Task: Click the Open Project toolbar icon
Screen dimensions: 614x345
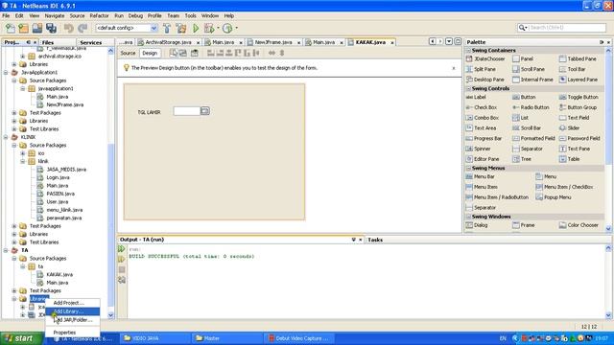Action: click(x=37, y=28)
